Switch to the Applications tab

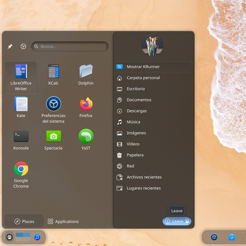(x=63, y=221)
